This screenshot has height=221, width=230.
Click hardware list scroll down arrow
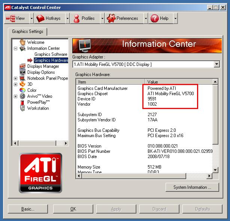click(215, 170)
